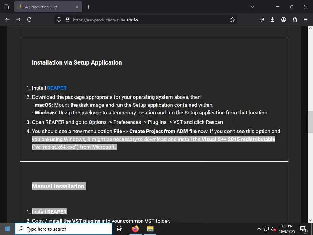View site security padlock information

pos(68,20)
